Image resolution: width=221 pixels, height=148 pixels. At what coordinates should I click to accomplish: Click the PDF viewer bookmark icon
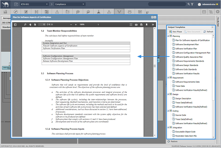tap(146, 24)
